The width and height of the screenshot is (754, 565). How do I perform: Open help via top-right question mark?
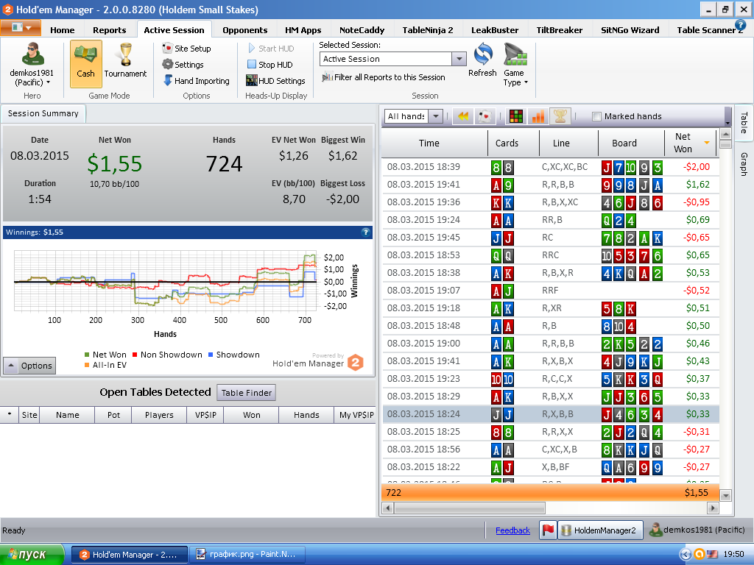740,25
